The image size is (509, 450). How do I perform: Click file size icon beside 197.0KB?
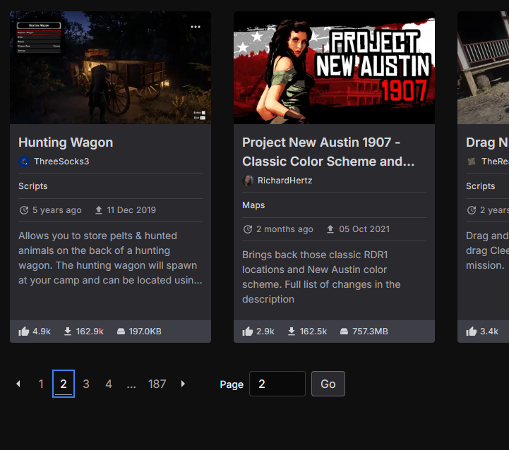(x=121, y=332)
